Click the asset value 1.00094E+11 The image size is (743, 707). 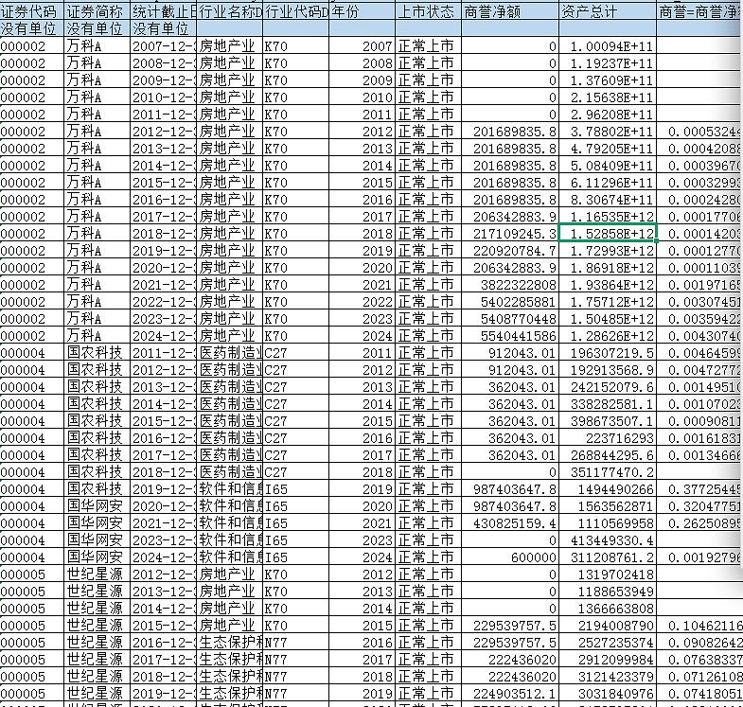pyautogui.click(x=608, y=46)
